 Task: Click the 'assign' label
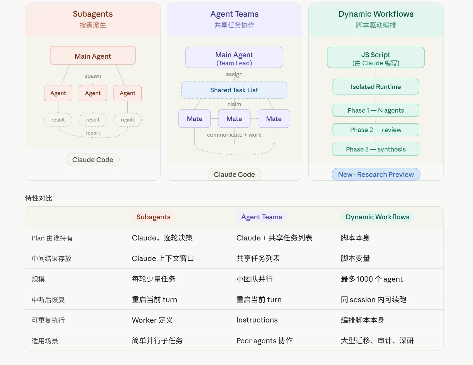(234, 74)
